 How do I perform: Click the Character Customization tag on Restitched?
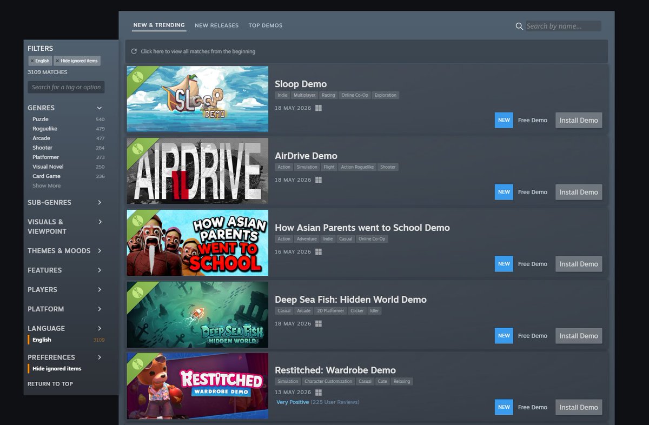pyautogui.click(x=329, y=381)
